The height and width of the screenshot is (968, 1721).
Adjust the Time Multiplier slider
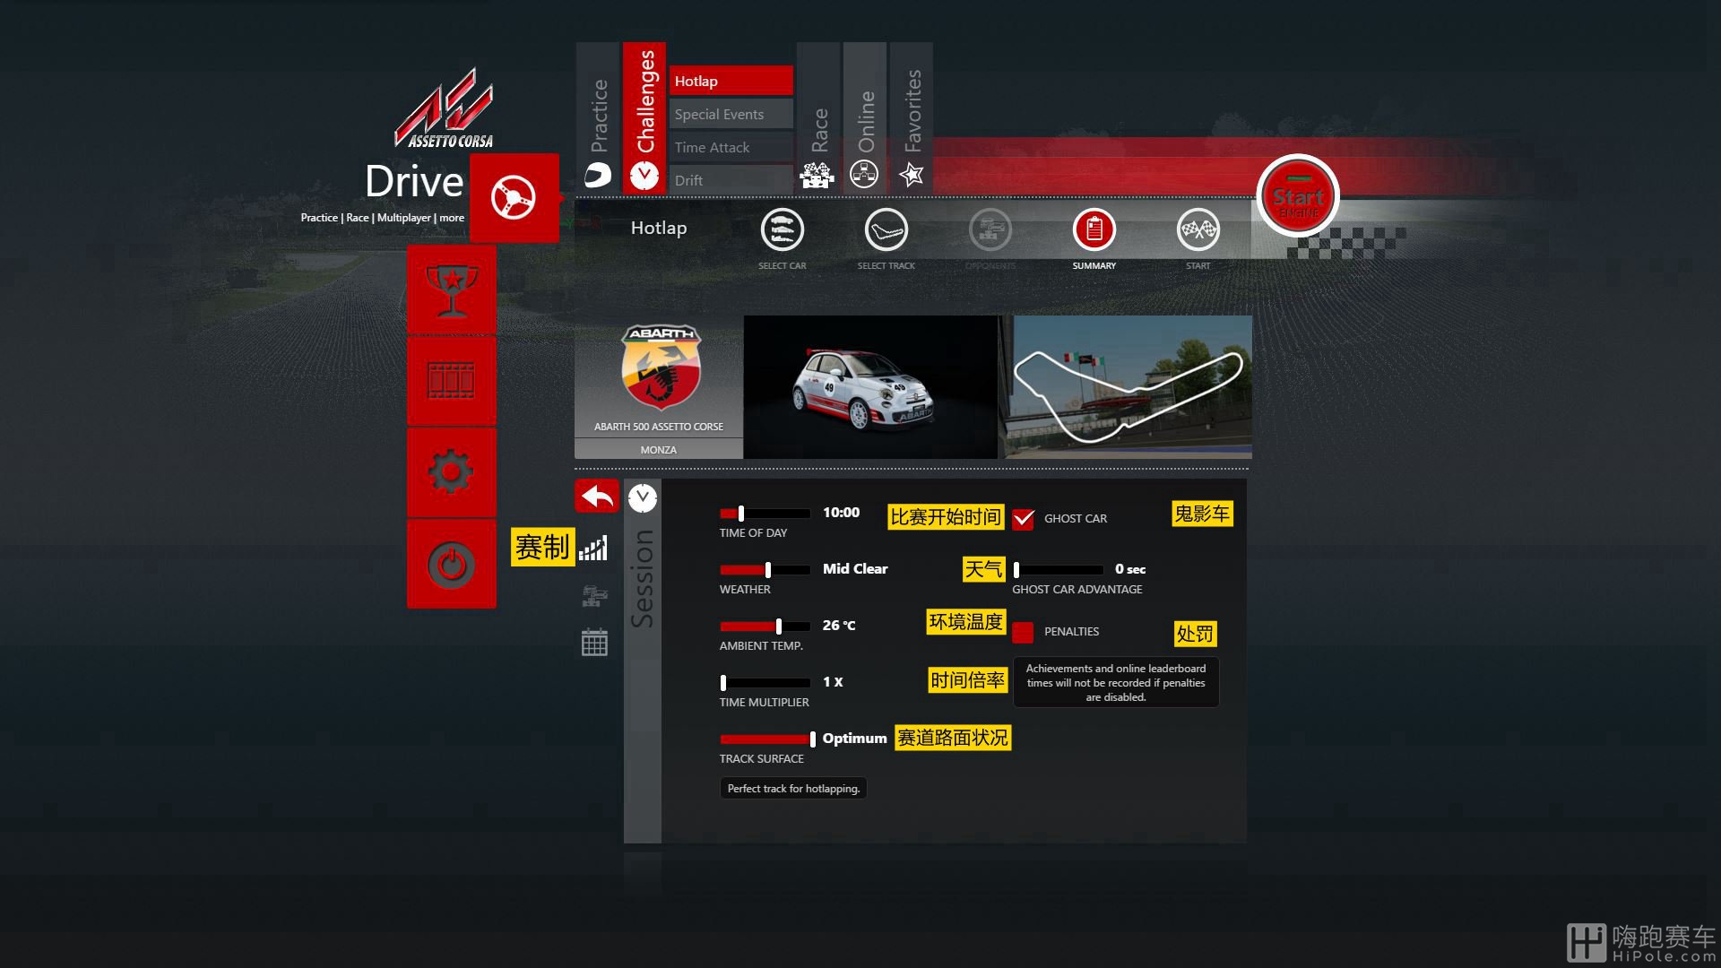[x=765, y=683]
